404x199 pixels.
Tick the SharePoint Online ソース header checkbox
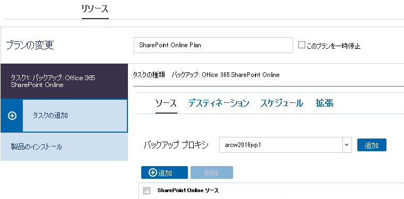coord(147,191)
